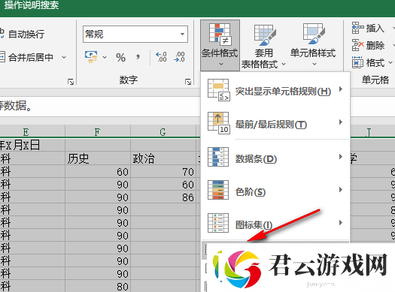Click the 格式 format cells icon
This screenshot has height=292, width=395.
pyautogui.click(x=357, y=62)
